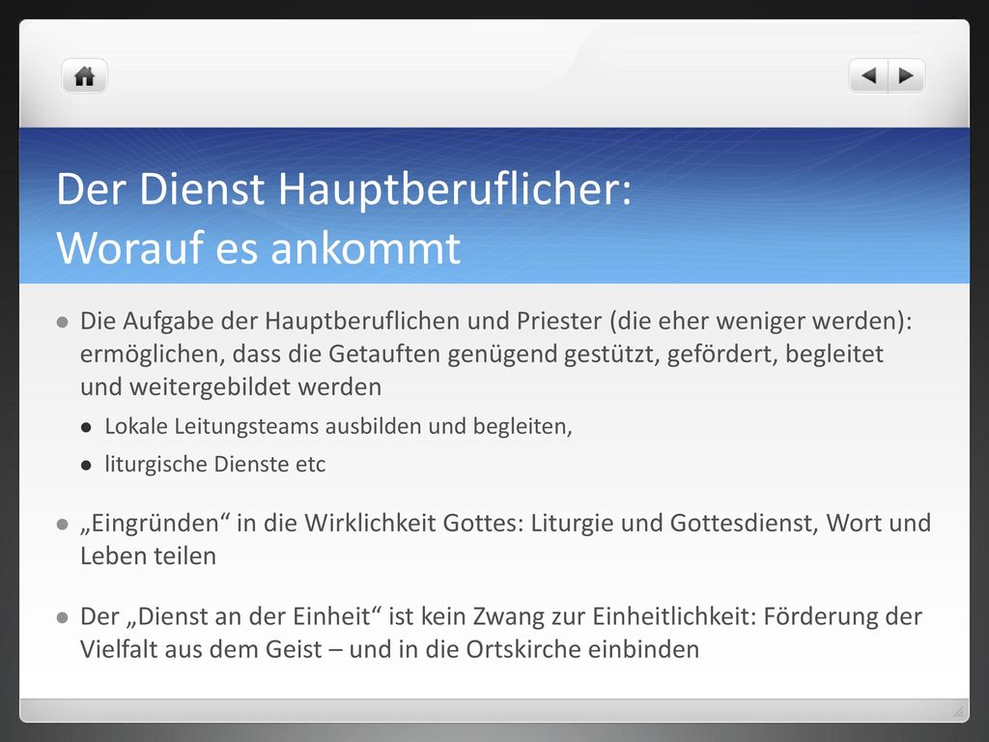The height and width of the screenshot is (742, 989).
Task: Select the line starting 'Die Aufgabe der Hauptberuflichen'
Action: (495, 321)
